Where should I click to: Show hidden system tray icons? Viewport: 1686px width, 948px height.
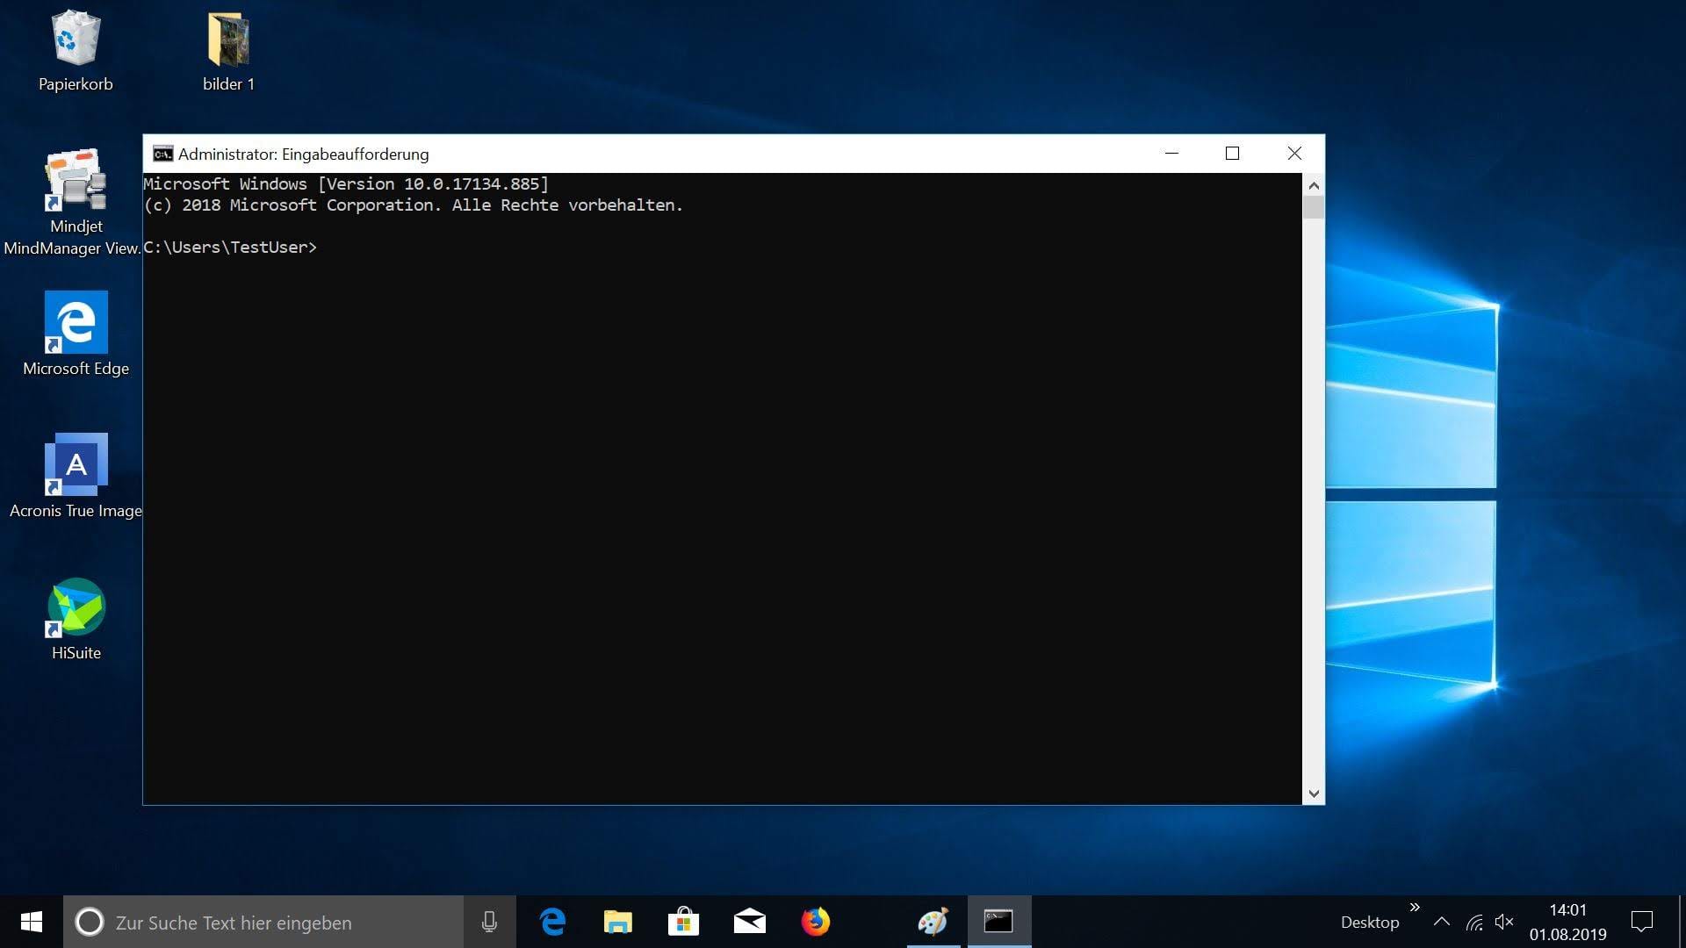(1441, 922)
